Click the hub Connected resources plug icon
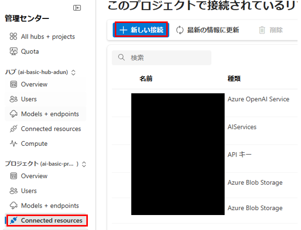Image resolution: width=301 pixels, height=230 pixels. pos(13,129)
